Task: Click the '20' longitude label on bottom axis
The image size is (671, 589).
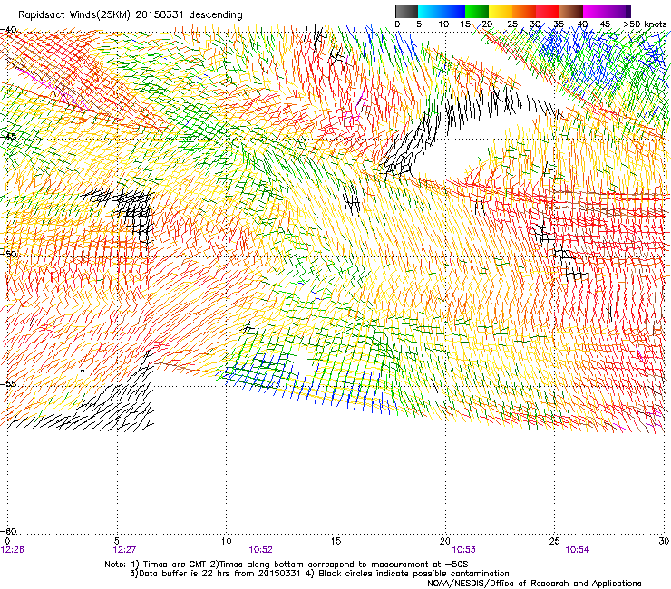Action: click(x=445, y=541)
